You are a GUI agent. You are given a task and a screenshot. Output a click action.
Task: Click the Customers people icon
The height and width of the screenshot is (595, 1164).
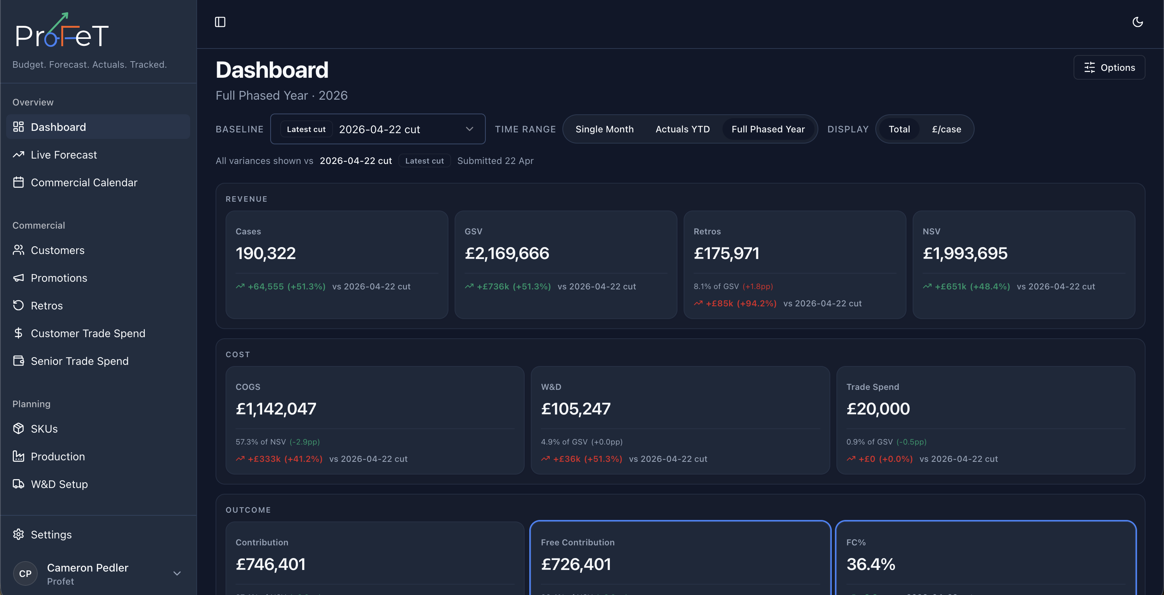coord(18,250)
